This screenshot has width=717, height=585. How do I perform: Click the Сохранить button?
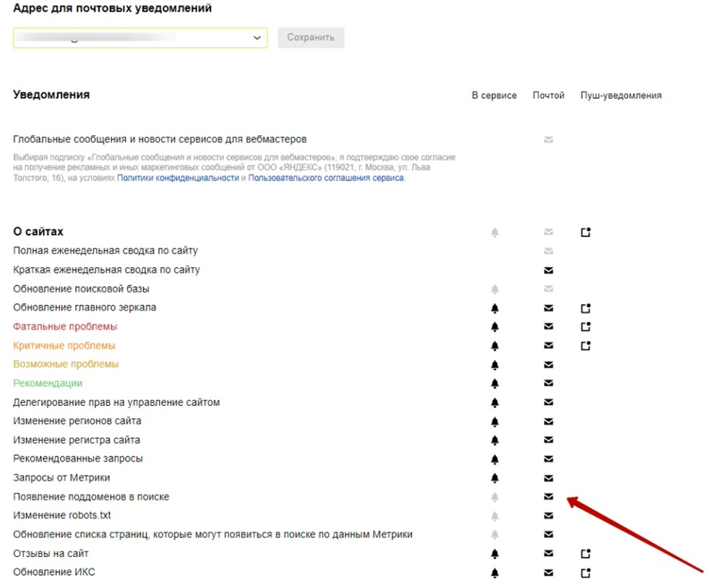311,38
